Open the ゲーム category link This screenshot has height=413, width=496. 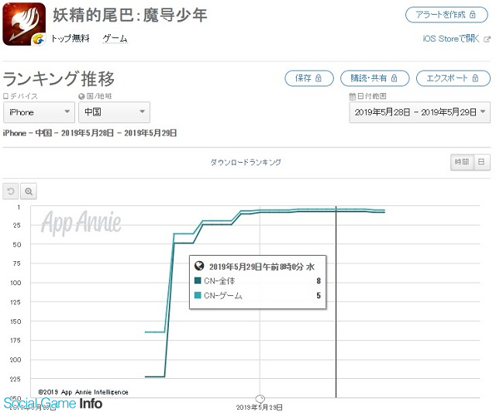[x=115, y=39]
